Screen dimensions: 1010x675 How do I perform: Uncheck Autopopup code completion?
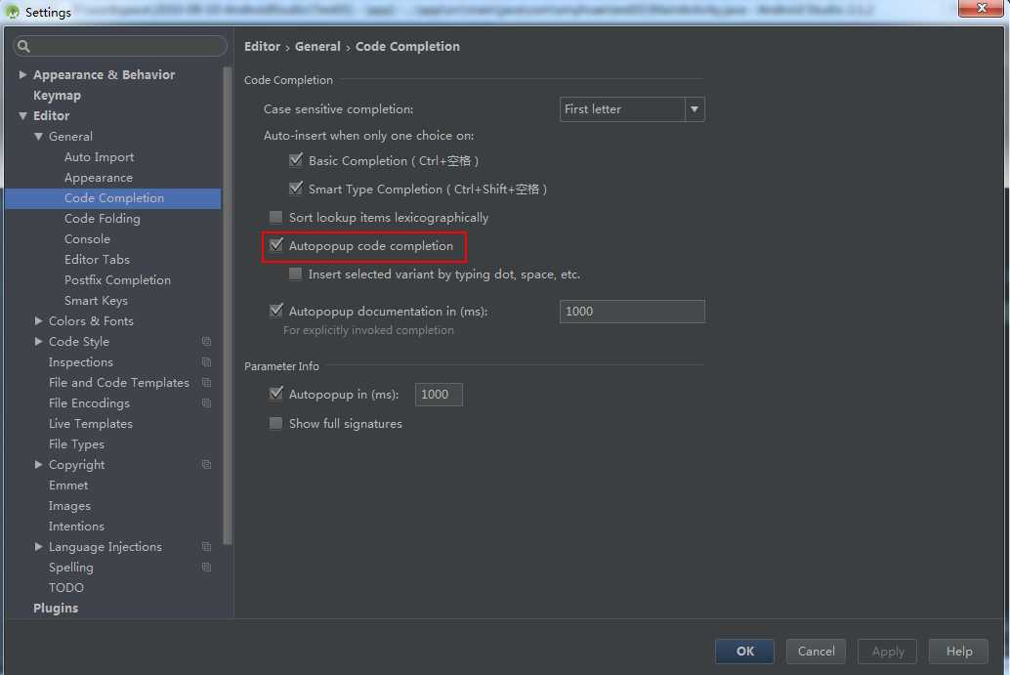[x=275, y=245]
